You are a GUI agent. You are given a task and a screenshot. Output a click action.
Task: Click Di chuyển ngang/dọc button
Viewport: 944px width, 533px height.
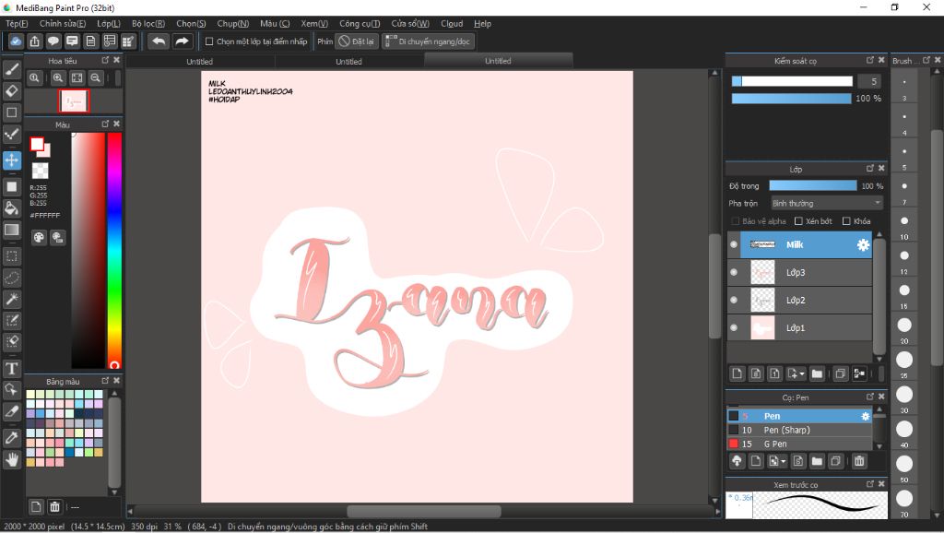428,41
